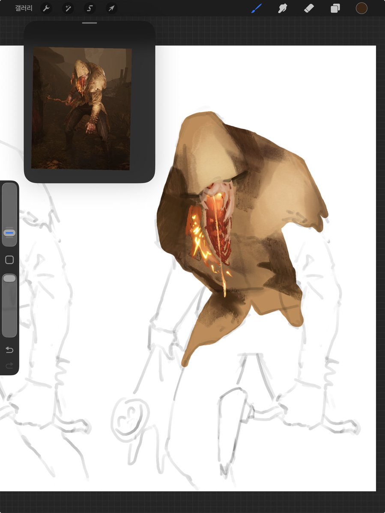Redo the last undone stroke
Viewport: 385px width, 513px height.
9,365
